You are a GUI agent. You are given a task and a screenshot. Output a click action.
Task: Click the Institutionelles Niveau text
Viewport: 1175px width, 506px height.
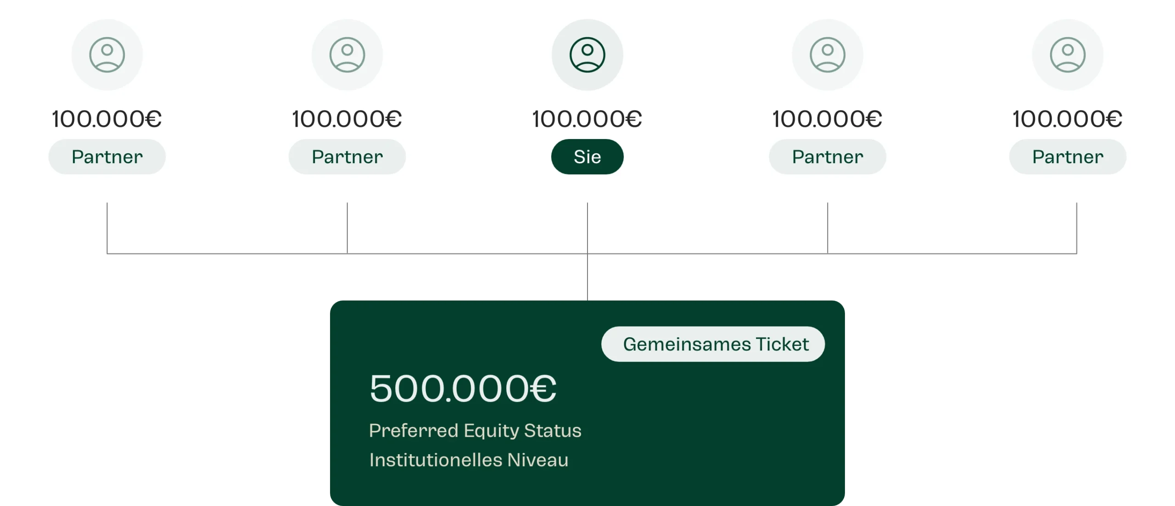pos(469,460)
